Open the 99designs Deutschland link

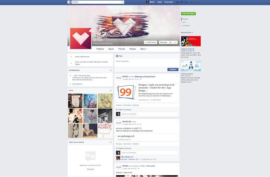[145, 77]
